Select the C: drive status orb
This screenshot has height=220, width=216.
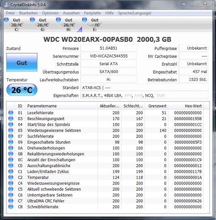tap(6, 20)
